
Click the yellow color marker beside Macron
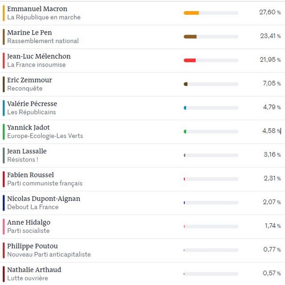(3, 13)
